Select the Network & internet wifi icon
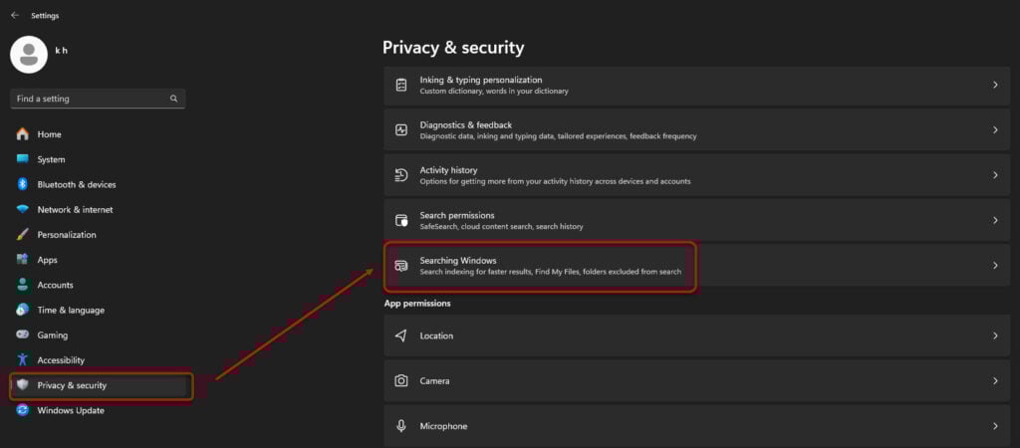The width and height of the screenshot is (1020, 448). click(x=23, y=209)
